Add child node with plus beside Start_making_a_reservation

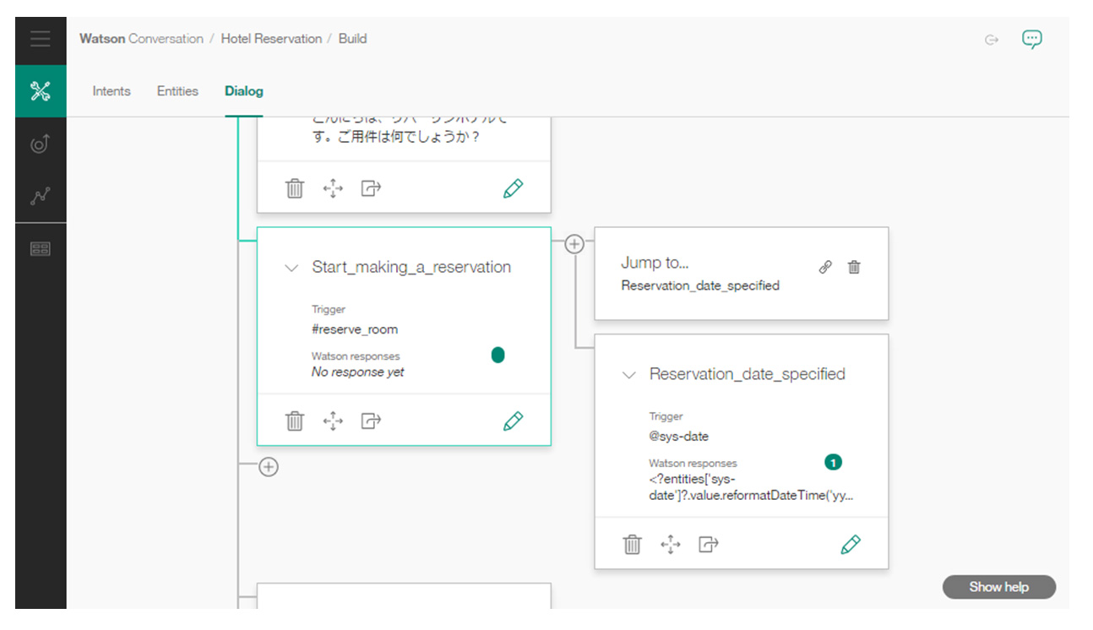tap(574, 244)
